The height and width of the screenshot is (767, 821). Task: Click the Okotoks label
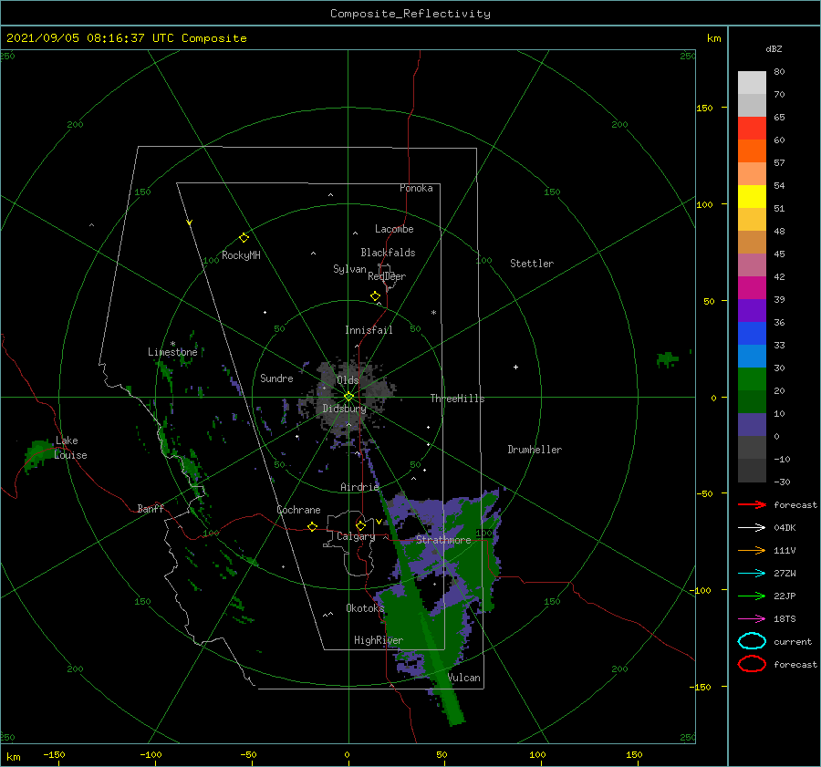pyautogui.click(x=365, y=608)
